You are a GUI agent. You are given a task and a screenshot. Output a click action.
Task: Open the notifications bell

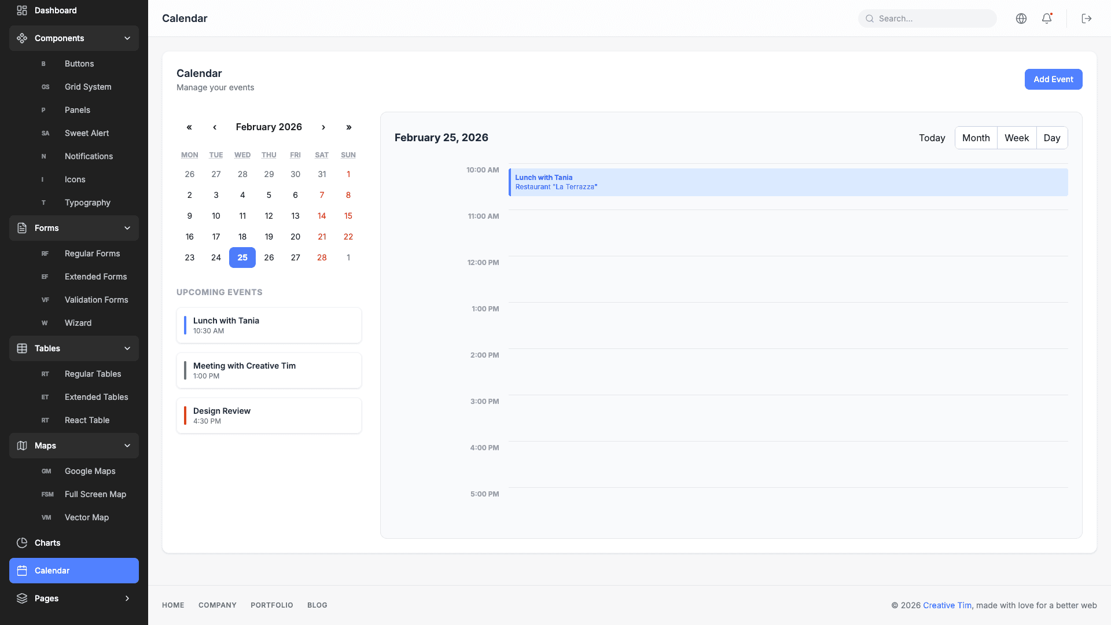click(1046, 18)
